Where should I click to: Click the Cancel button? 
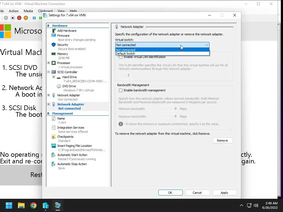(x=197, y=192)
